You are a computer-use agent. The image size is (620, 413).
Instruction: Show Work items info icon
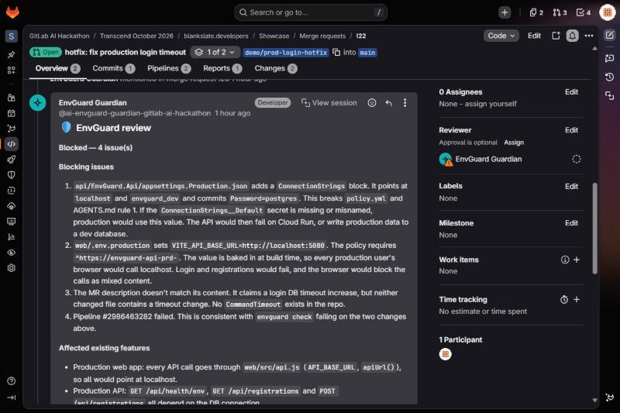tap(565, 260)
